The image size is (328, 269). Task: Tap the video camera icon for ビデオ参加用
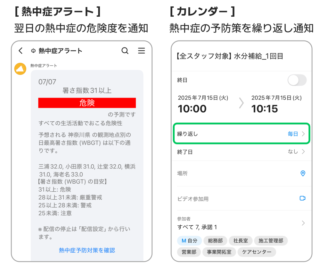click(302, 198)
